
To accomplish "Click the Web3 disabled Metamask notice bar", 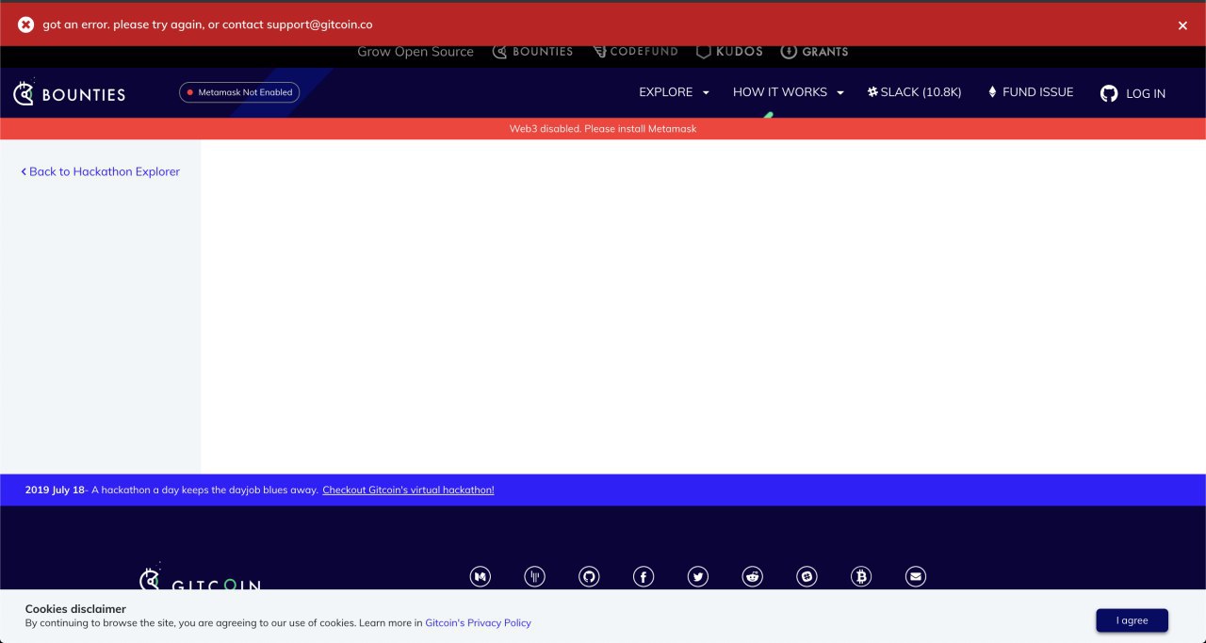I will 603,129.
